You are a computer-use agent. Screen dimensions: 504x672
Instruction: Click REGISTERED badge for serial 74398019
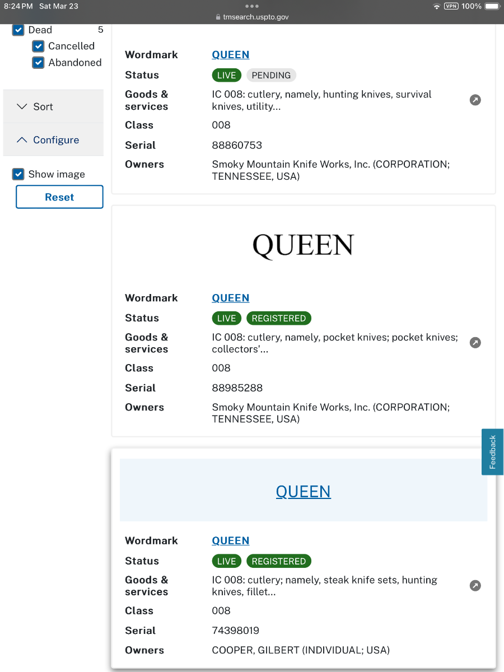279,561
